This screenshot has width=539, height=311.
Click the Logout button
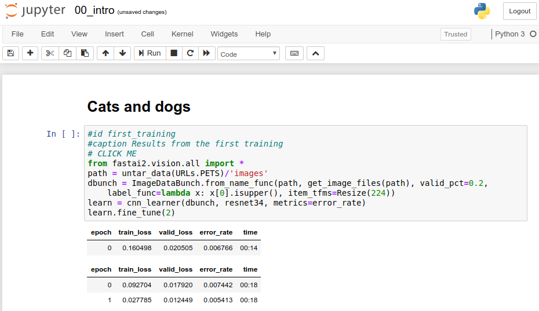[x=519, y=11]
